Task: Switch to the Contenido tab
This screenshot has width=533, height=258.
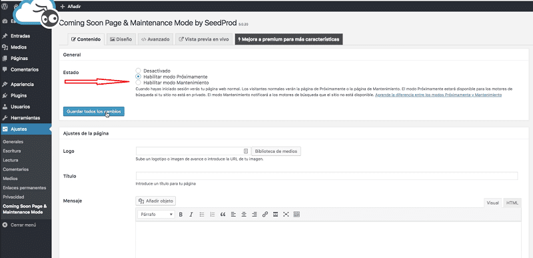Action: coord(86,39)
